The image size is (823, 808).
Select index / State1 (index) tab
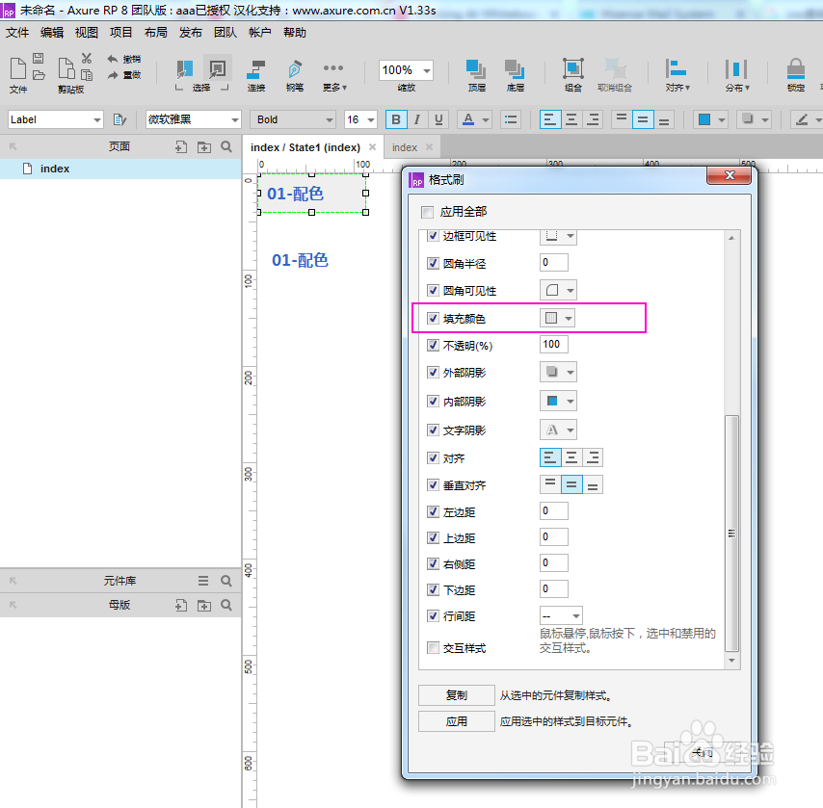tap(305, 147)
